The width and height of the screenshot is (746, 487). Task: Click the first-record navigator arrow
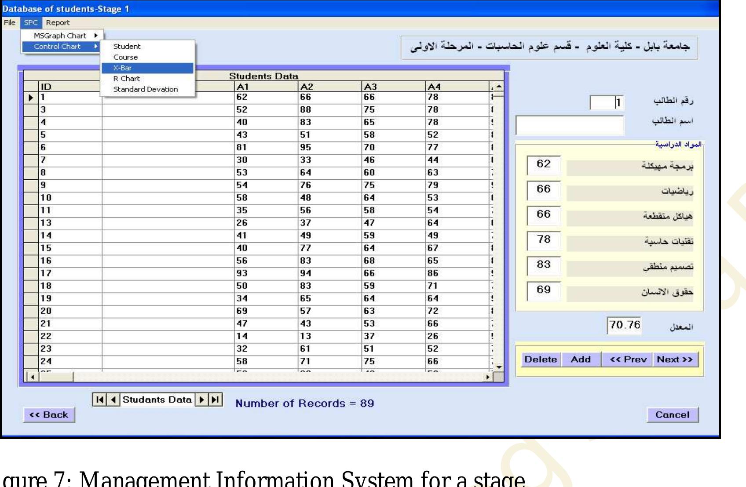99,399
